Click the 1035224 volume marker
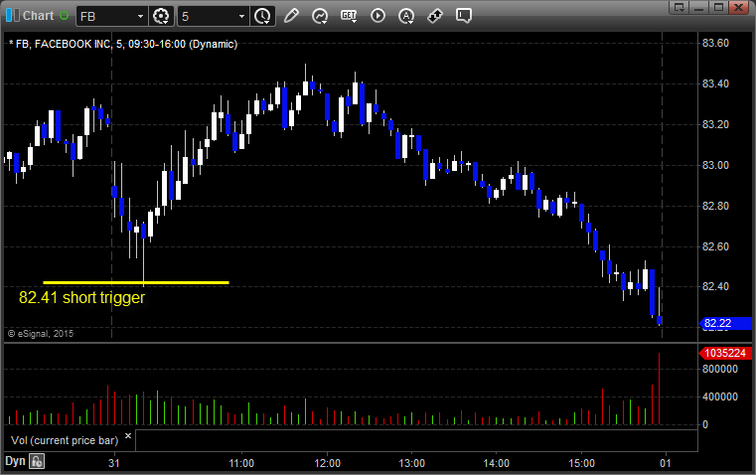756x475 pixels. tap(724, 353)
